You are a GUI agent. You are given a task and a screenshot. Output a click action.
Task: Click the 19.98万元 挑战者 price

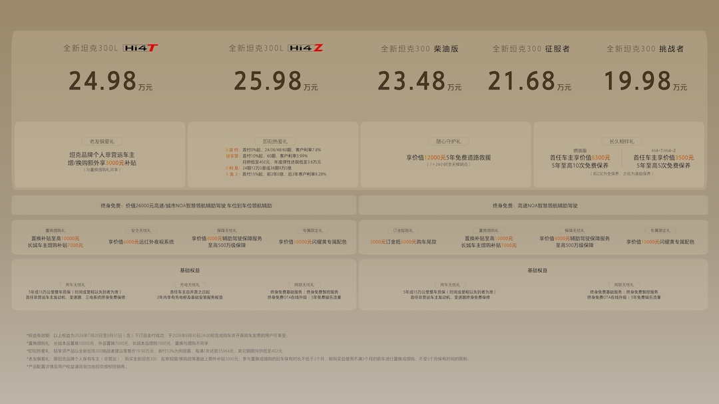[x=645, y=81]
